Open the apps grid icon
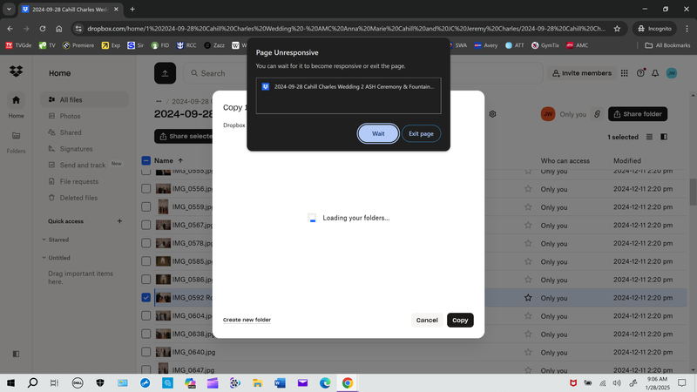The image size is (697, 392). 624,73
